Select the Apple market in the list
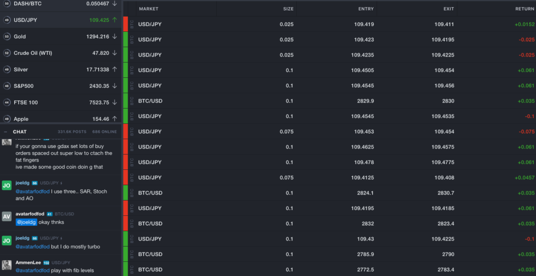 61,118
